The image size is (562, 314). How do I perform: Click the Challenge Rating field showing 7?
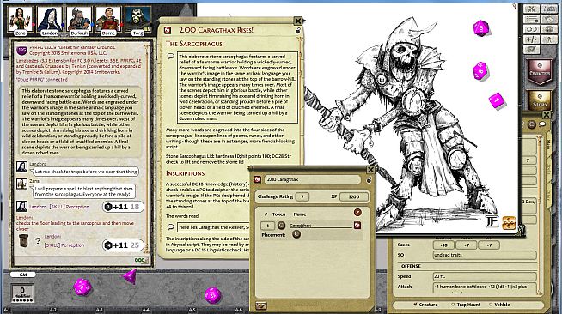click(x=302, y=196)
